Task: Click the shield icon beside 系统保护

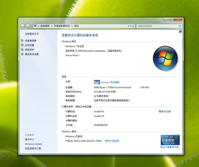Action: (x=22, y=50)
